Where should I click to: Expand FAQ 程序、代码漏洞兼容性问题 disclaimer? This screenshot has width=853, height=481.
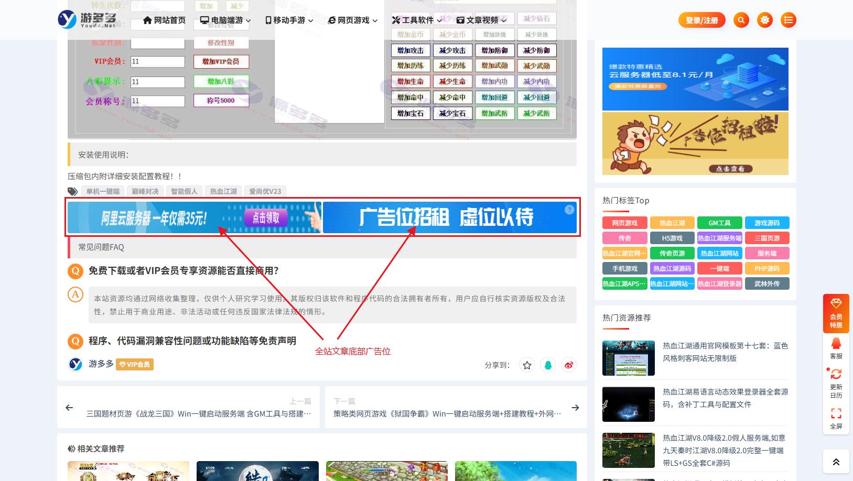(192, 341)
